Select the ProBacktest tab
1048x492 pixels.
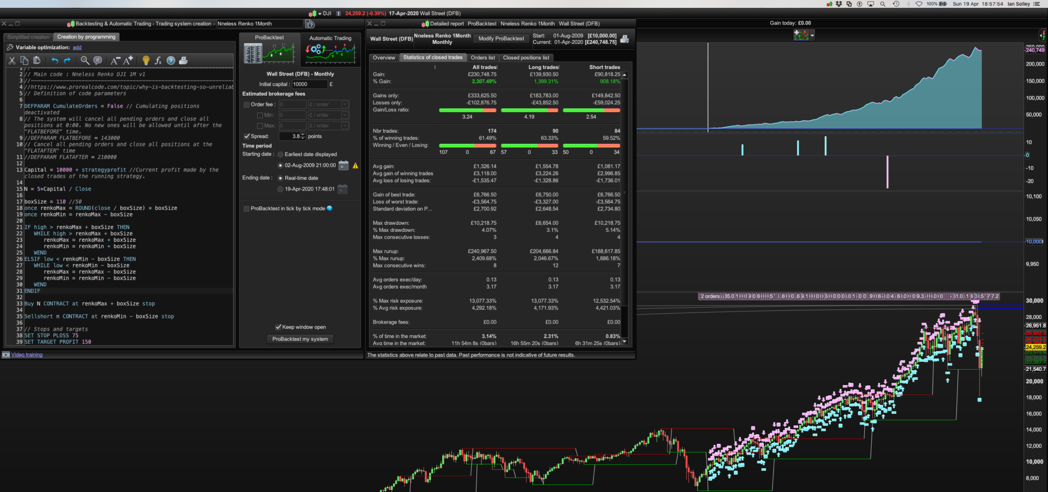point(270,49)
